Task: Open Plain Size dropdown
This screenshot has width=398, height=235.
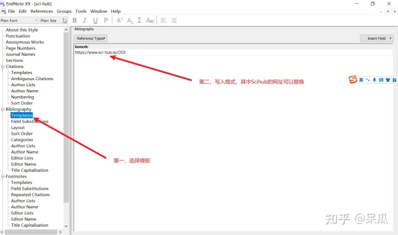Action: pos(53,20)
